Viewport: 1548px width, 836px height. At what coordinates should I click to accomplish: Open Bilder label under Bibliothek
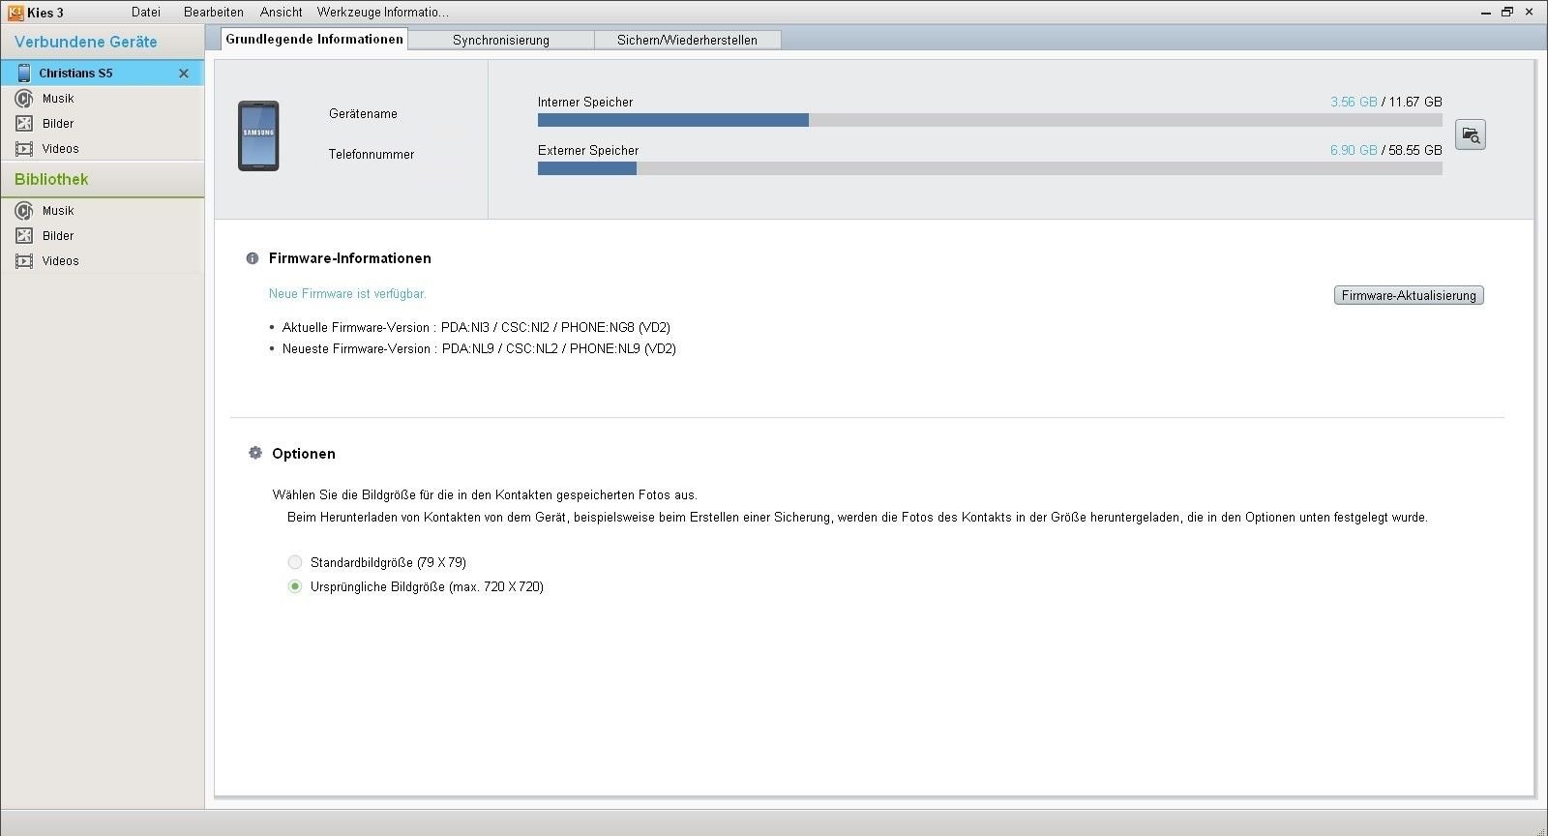pyautogui.click(x=58, y=236)
